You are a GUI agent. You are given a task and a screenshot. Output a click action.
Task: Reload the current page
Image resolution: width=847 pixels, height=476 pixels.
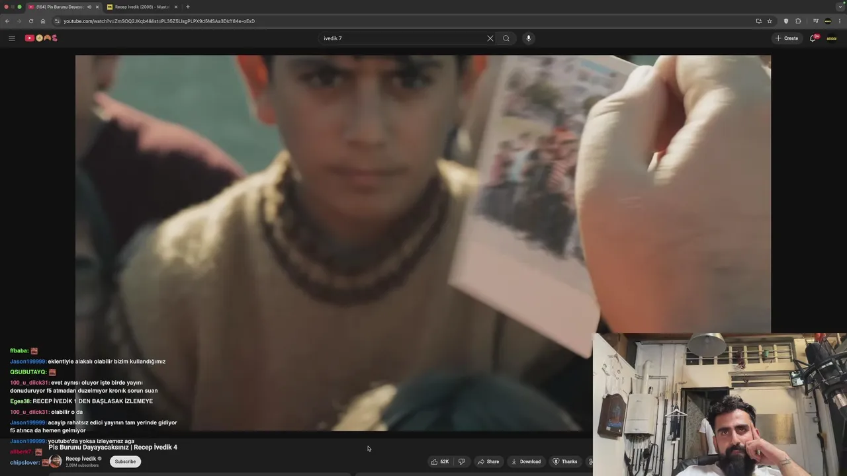click(x=30, y=21)
